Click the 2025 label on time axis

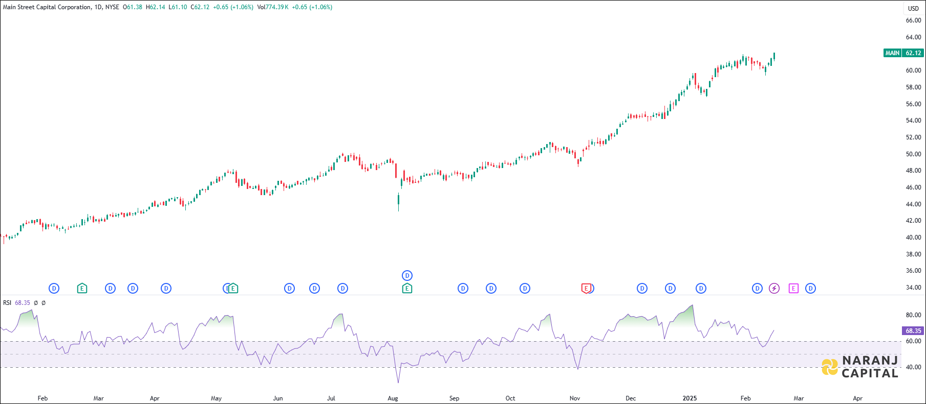690,398
